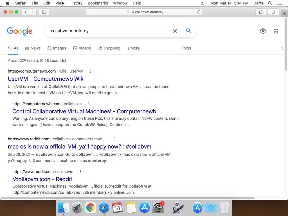Screen dimensions: 288x216
Task: Open a new tab with plus button
Action: tap(284, 13)
